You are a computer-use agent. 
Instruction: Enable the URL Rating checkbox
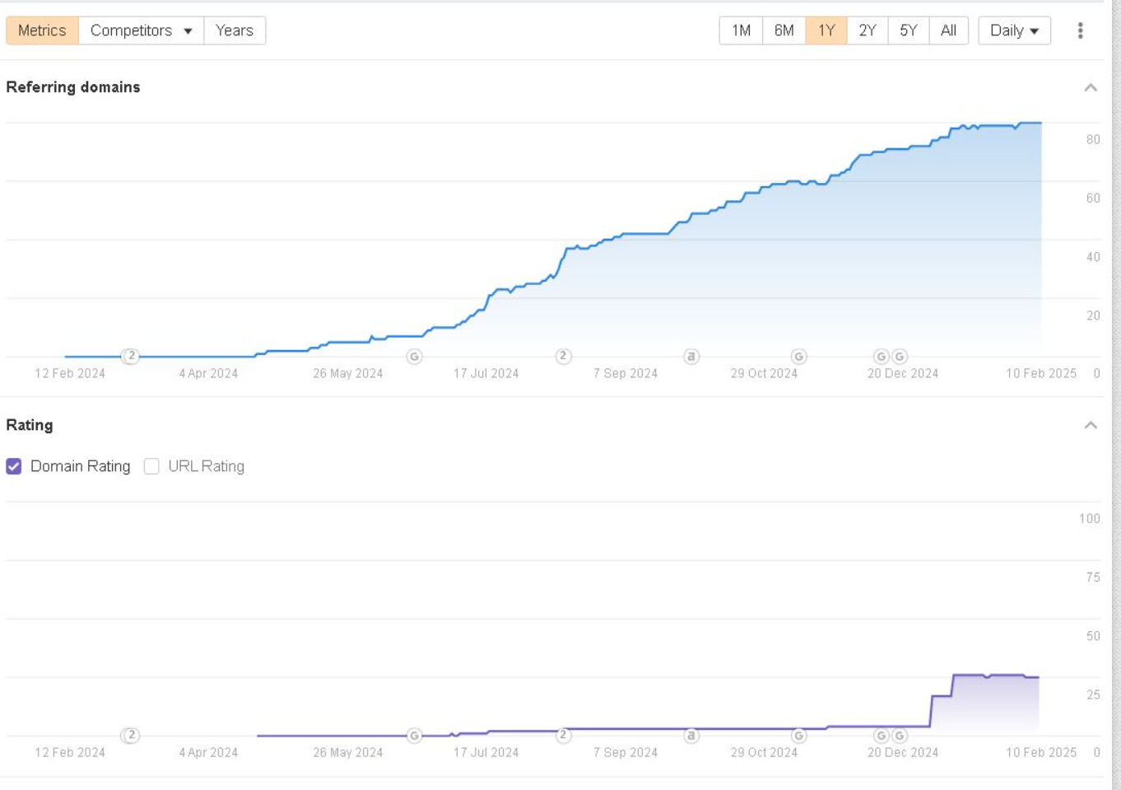(x=151, y=466)
